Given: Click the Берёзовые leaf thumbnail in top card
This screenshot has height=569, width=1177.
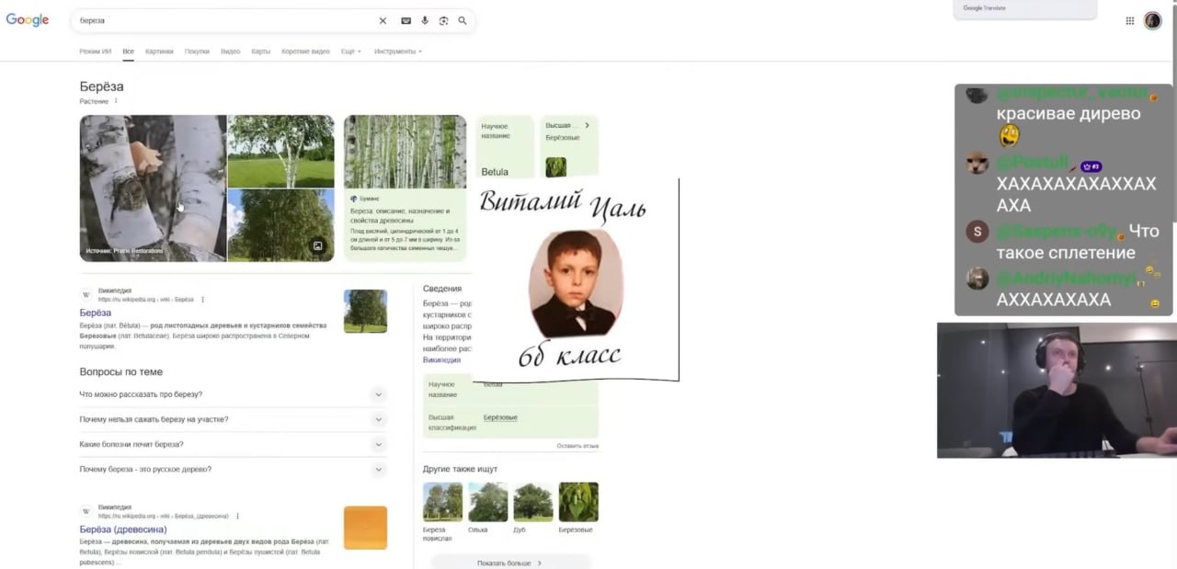Looking at the screenshot, I should click(555, 167).
